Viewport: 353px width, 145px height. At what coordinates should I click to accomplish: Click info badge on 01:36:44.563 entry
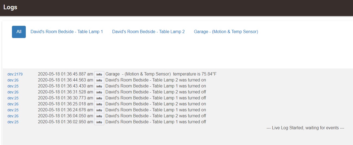[99, 80]
